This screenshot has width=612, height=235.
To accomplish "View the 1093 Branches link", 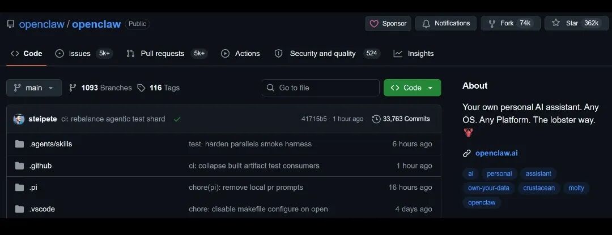I will (x=100, y=88).
